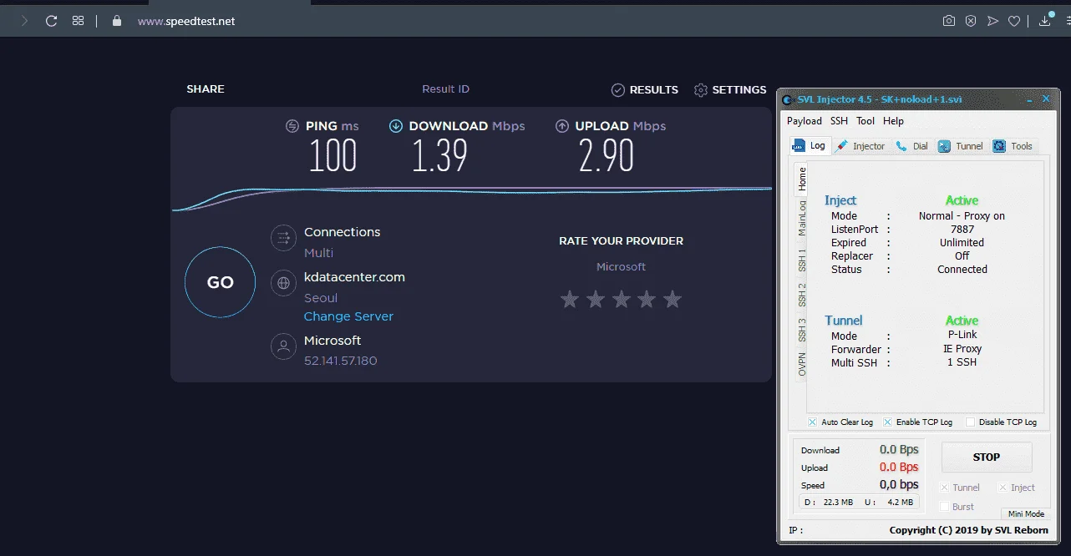The height and width of the screenshot is (556, 1071).
Task: Rate provider with the first star
Action: coord(570,299)
